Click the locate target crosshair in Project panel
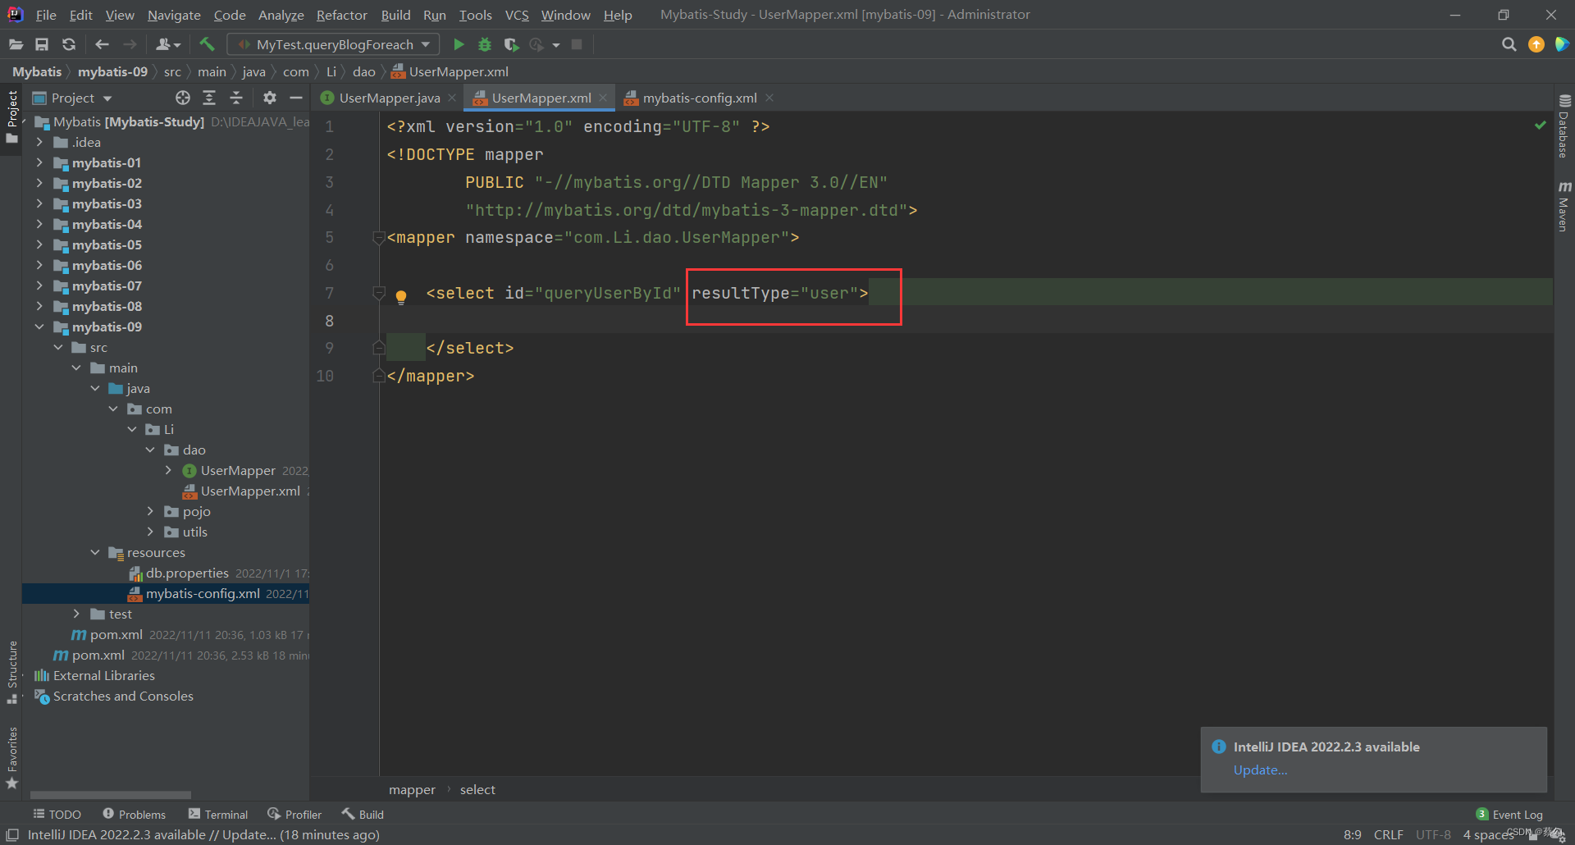Image resolution: width=1575 pixels, height=845 pixels. 183,98
